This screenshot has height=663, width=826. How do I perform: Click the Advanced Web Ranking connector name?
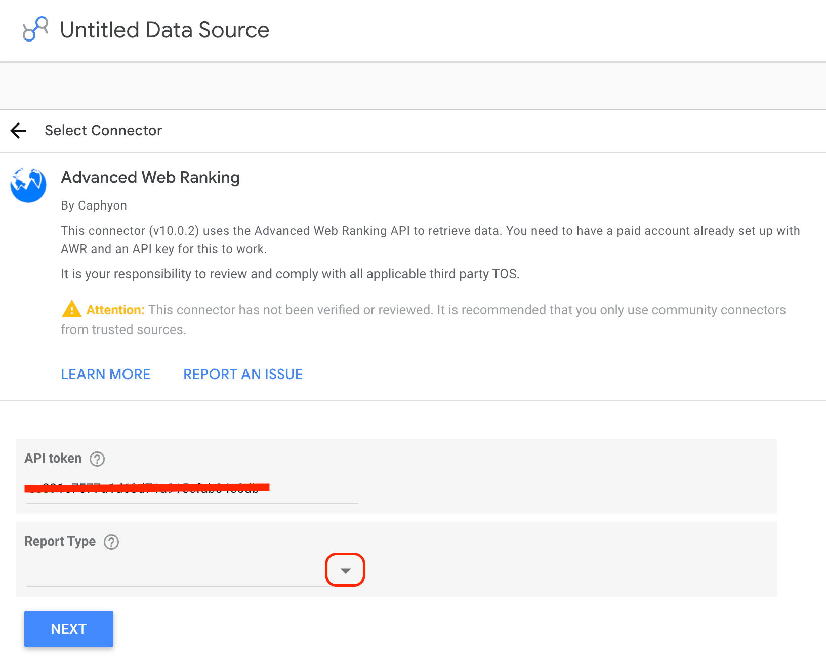150,178
